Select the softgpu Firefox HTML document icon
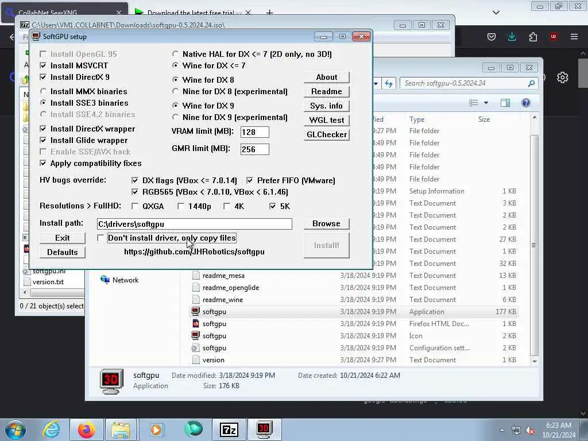The image size is (588, 441). [195, 323]
